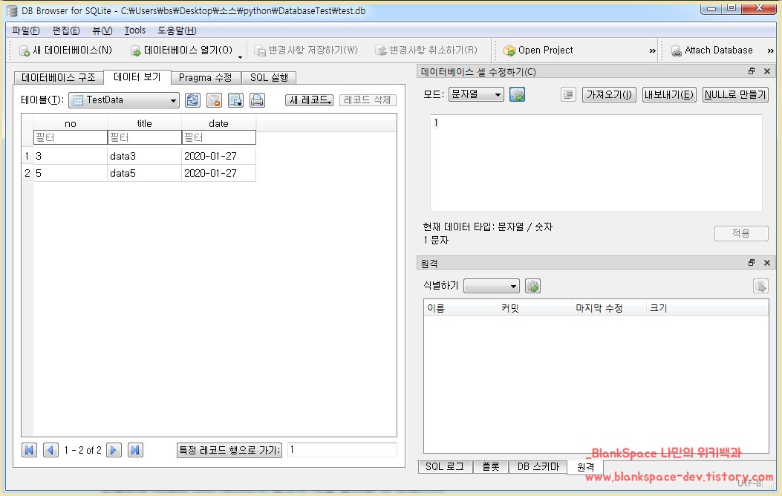Image resolution: width=782 pixels, height=496 pixels.
Task: Click 데이터베이스 열기(O) toolbar button
Action: click(x=182, y=50)
